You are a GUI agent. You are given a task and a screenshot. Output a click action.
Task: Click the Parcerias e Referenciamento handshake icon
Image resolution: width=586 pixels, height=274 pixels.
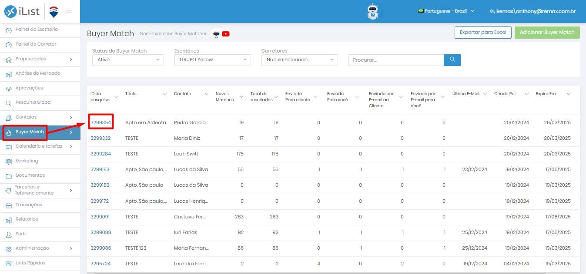9,191
